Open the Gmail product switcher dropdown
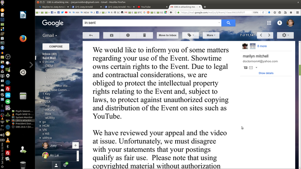Screen dimensions: 301x169 (x=50, y=36)
